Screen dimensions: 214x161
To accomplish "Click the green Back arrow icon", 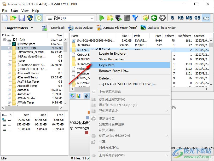I will (154, 18).
